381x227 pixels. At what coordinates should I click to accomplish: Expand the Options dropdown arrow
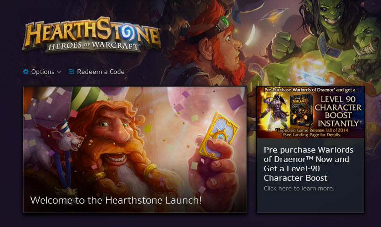tap(59, 72)
